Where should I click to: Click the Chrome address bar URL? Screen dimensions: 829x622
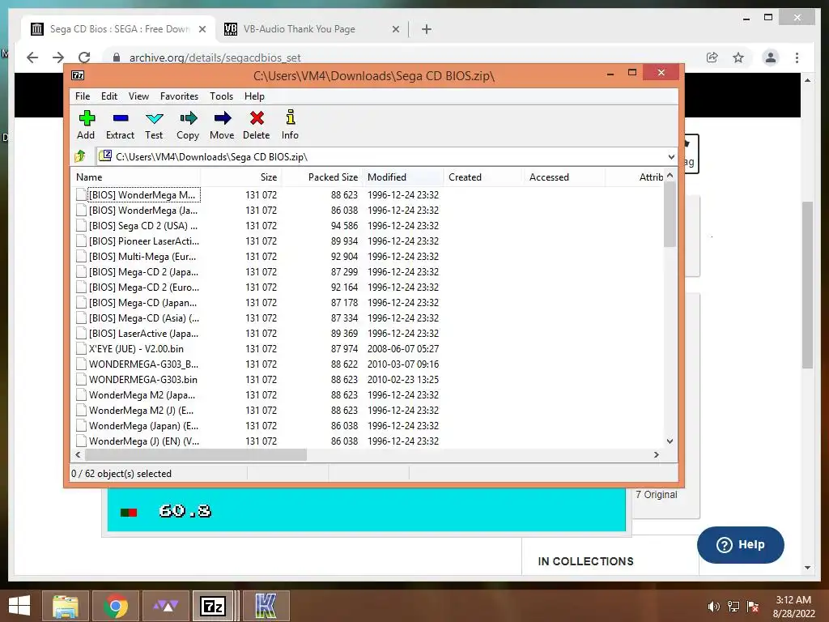click(x=215, y=58)
